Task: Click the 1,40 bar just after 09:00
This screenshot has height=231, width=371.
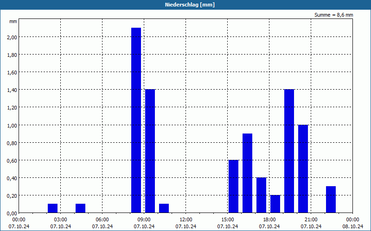Action: pos(150,151)
